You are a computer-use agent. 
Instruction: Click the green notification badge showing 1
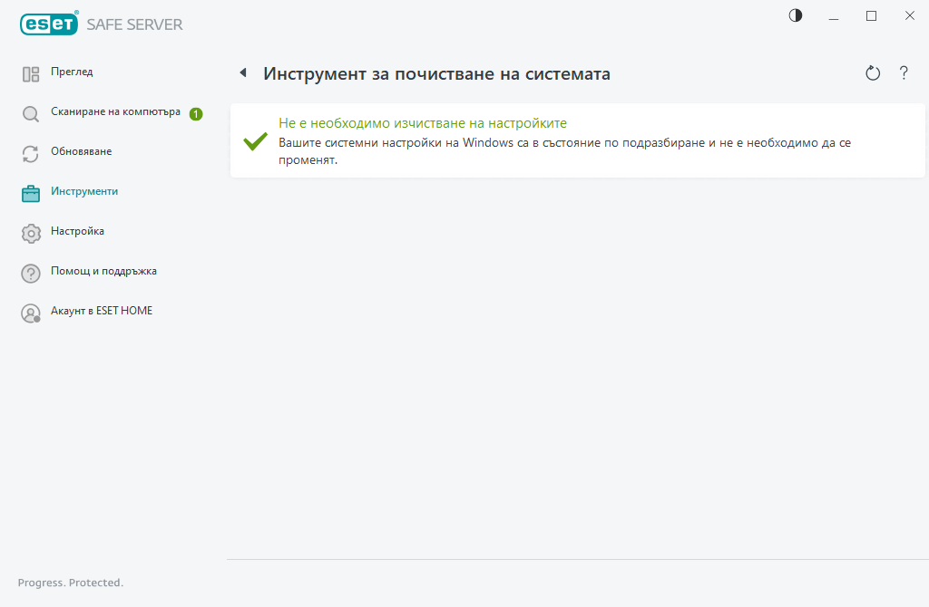[x=195, y=112]
